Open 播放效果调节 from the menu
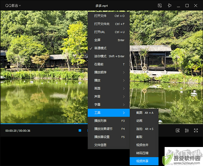Image resolution: width=203 pixels, height=166 pixels. pyautogui.click(x=109, y=129)
